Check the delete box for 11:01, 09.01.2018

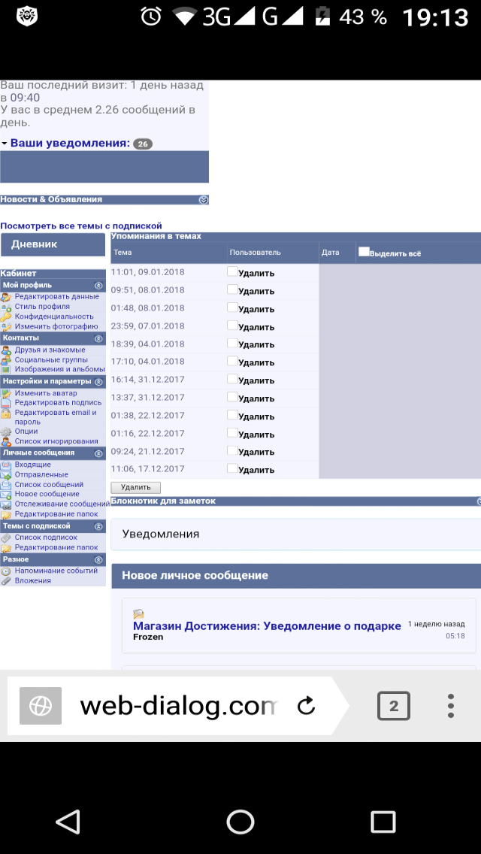tap(232, 272)
